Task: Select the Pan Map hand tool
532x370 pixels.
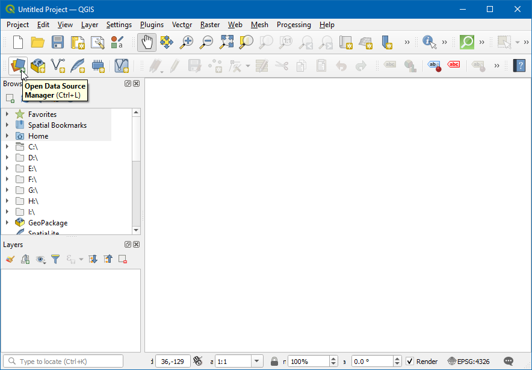Action: click(146, 42)
